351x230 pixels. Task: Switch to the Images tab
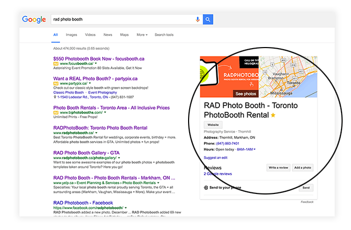tap(71, 35)
